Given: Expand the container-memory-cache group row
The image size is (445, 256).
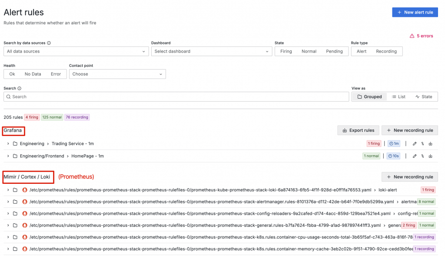Looking at the screenshot, I should point(8,249).
